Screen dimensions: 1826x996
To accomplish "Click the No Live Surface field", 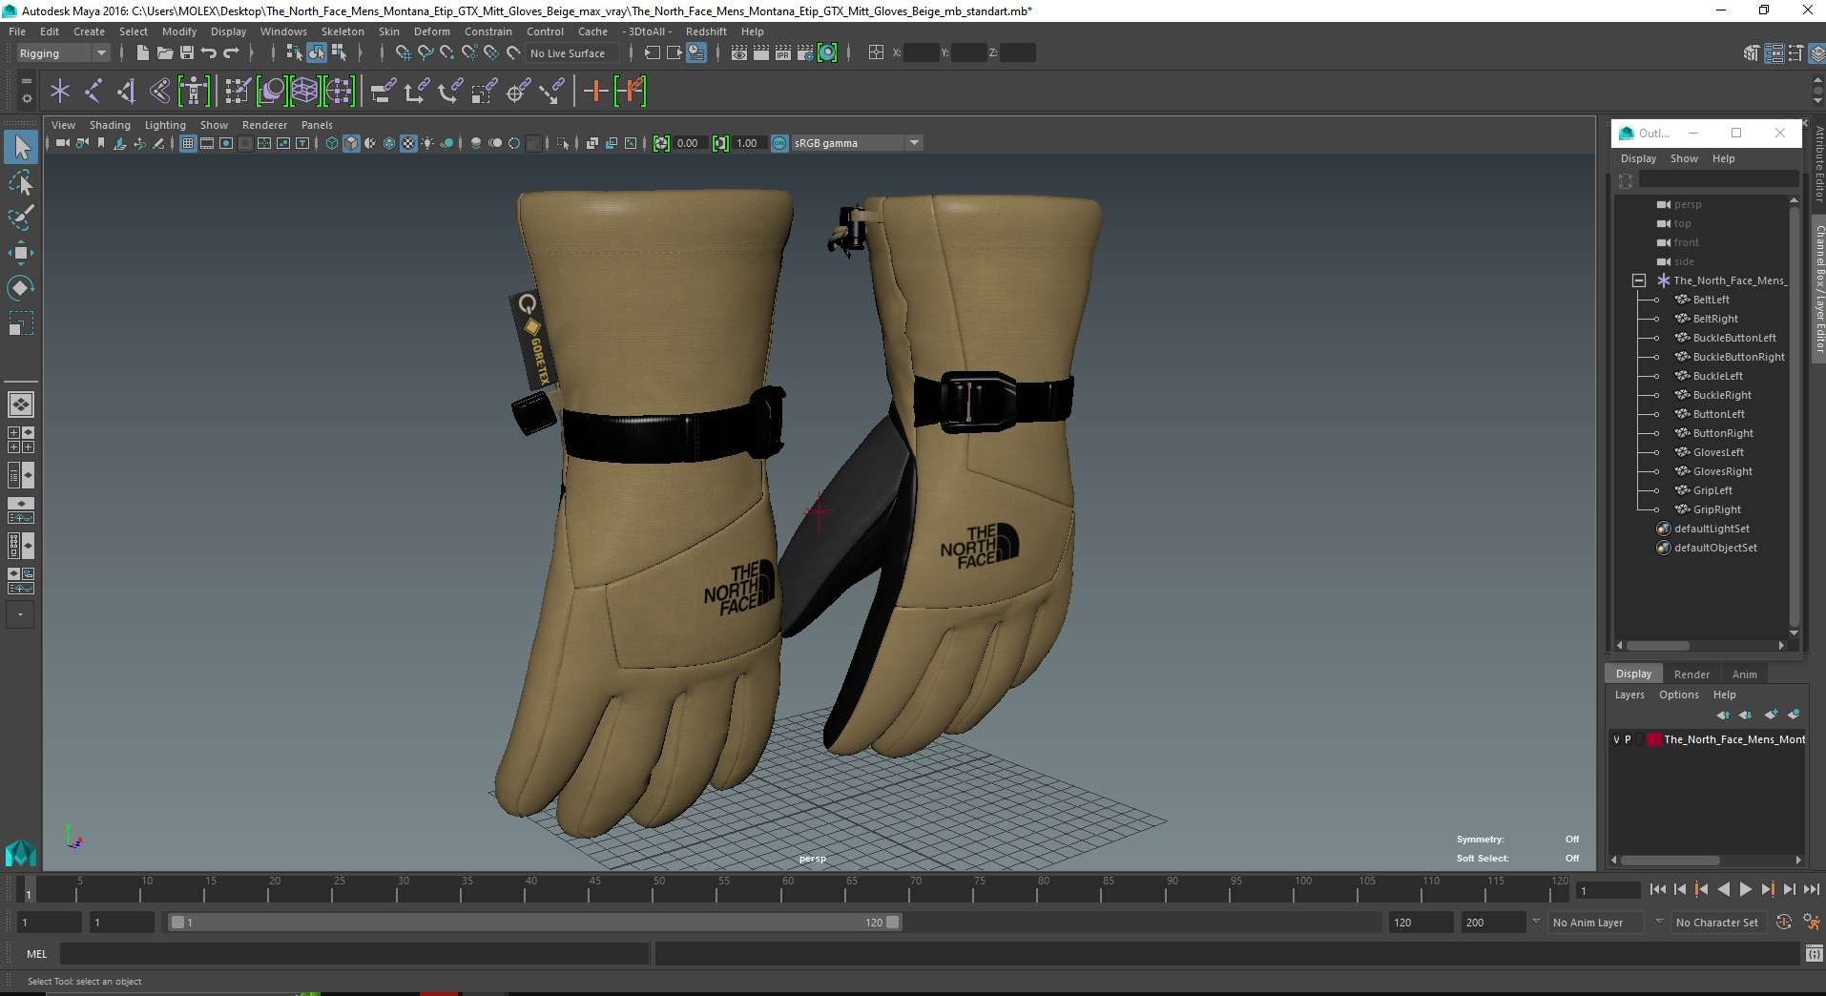I will pos(571,53).
